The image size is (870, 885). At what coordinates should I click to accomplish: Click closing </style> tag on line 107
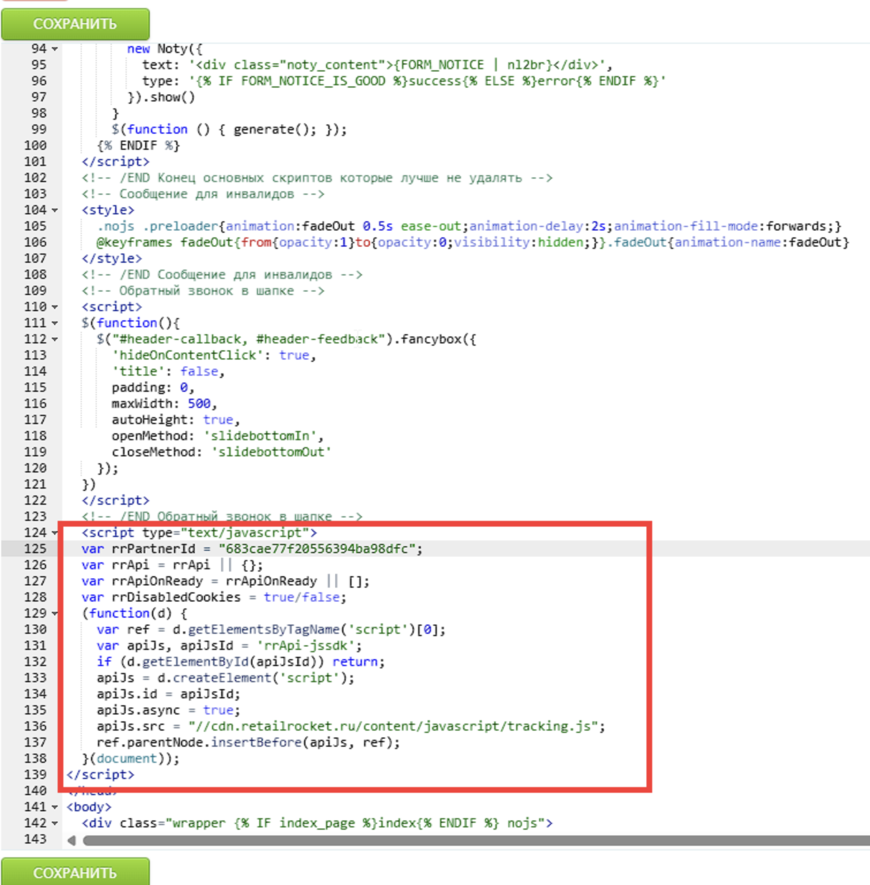(112, 258)
